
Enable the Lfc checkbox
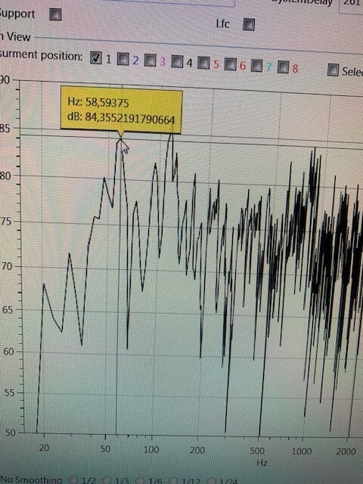pos(249,24)
